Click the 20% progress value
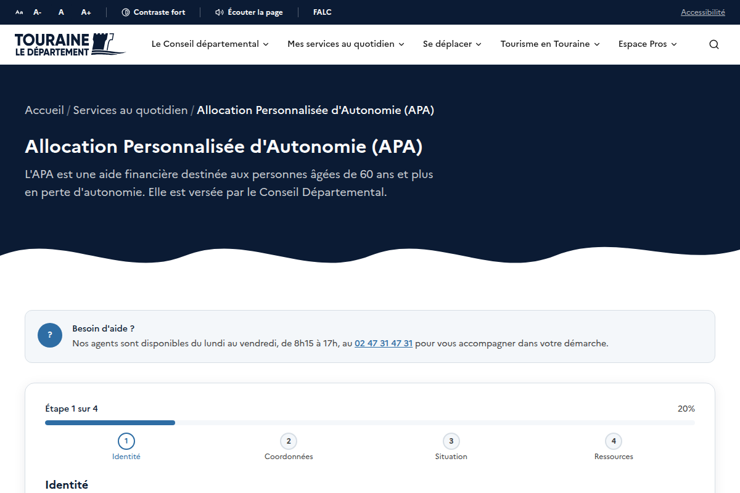The height and width of the screenshot is (493, 740). coord(686,409)
